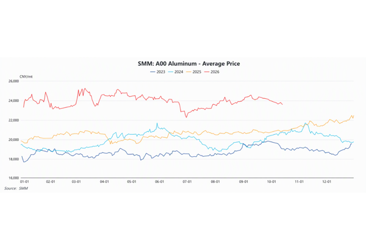Click the chart title SMM: A00 Aluminum - Average Price
366x244 pixels.
[189, 63]
